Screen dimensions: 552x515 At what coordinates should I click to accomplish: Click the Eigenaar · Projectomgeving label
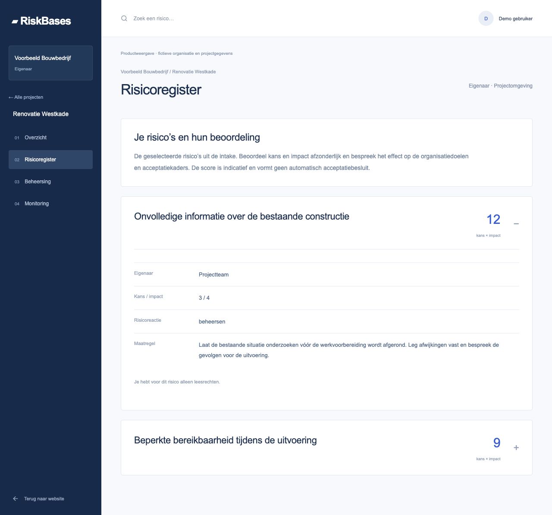click(500, 86)
